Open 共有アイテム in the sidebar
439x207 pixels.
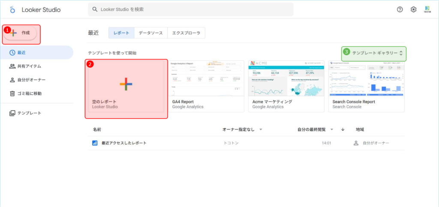coord(29,66)
